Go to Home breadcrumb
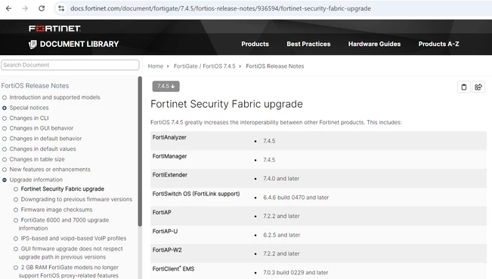This screenshot has width=492, height=279. (x=156, y=66)
